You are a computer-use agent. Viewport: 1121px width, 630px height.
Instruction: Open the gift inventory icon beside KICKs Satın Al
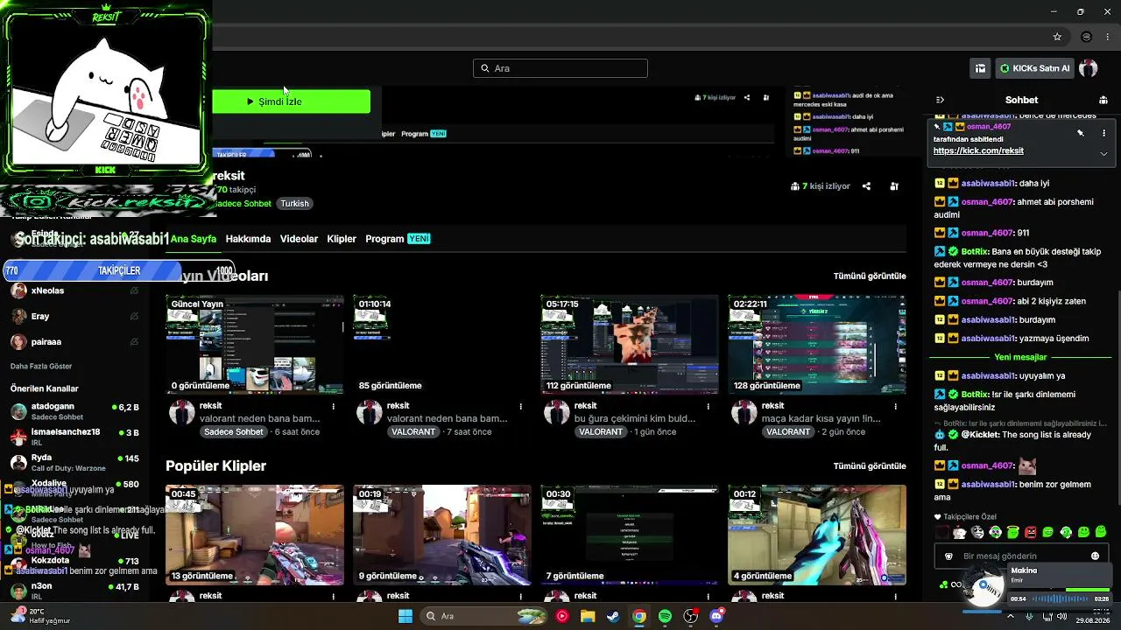click(980, 68)
